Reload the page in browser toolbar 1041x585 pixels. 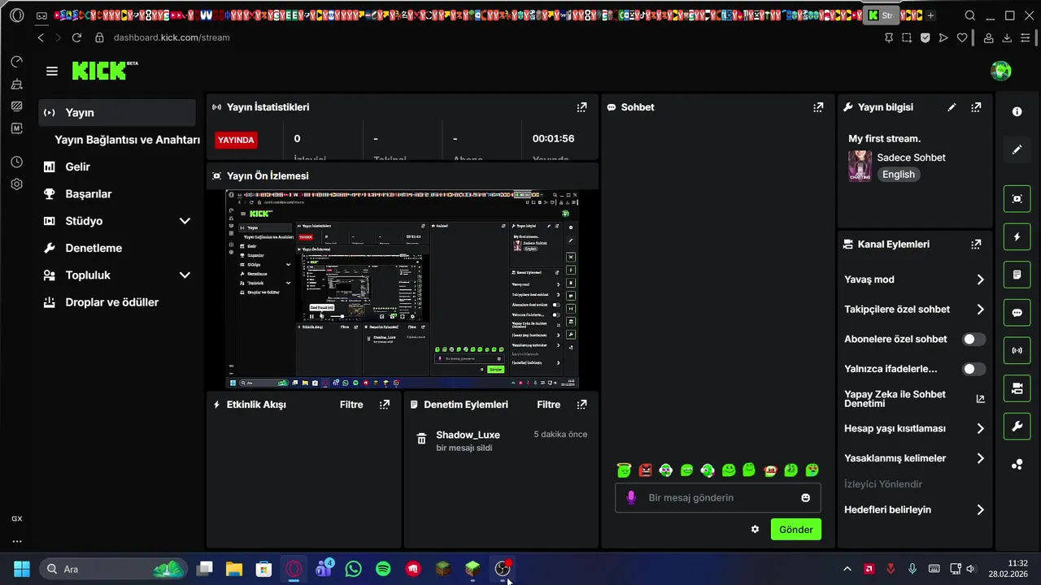[76, 37]
